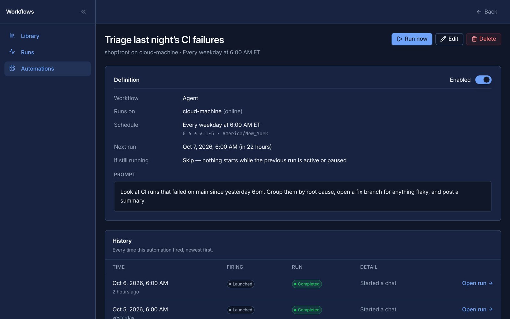Click the pencil icon in the Edit button
This screenshot has width=510, height=319.
[443, 39]
